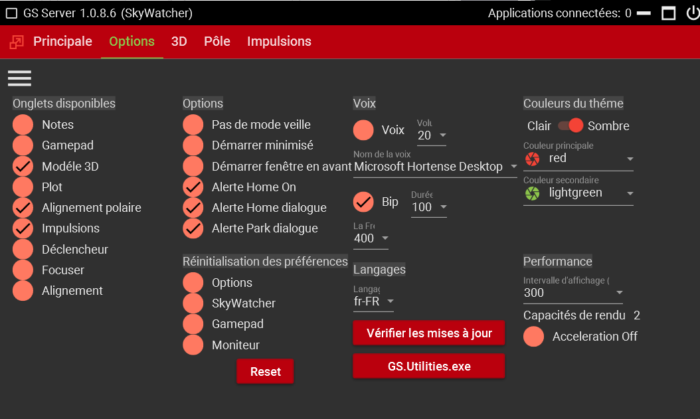
Task: Uncheck Alerte Home On
Action: (x=193, y=187)
